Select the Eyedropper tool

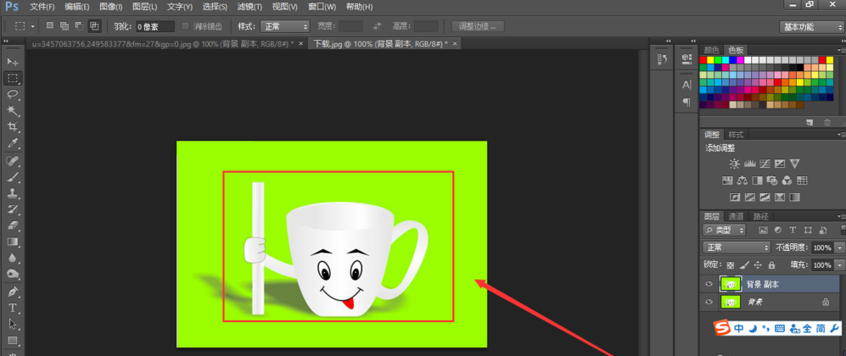click(13, 142)
